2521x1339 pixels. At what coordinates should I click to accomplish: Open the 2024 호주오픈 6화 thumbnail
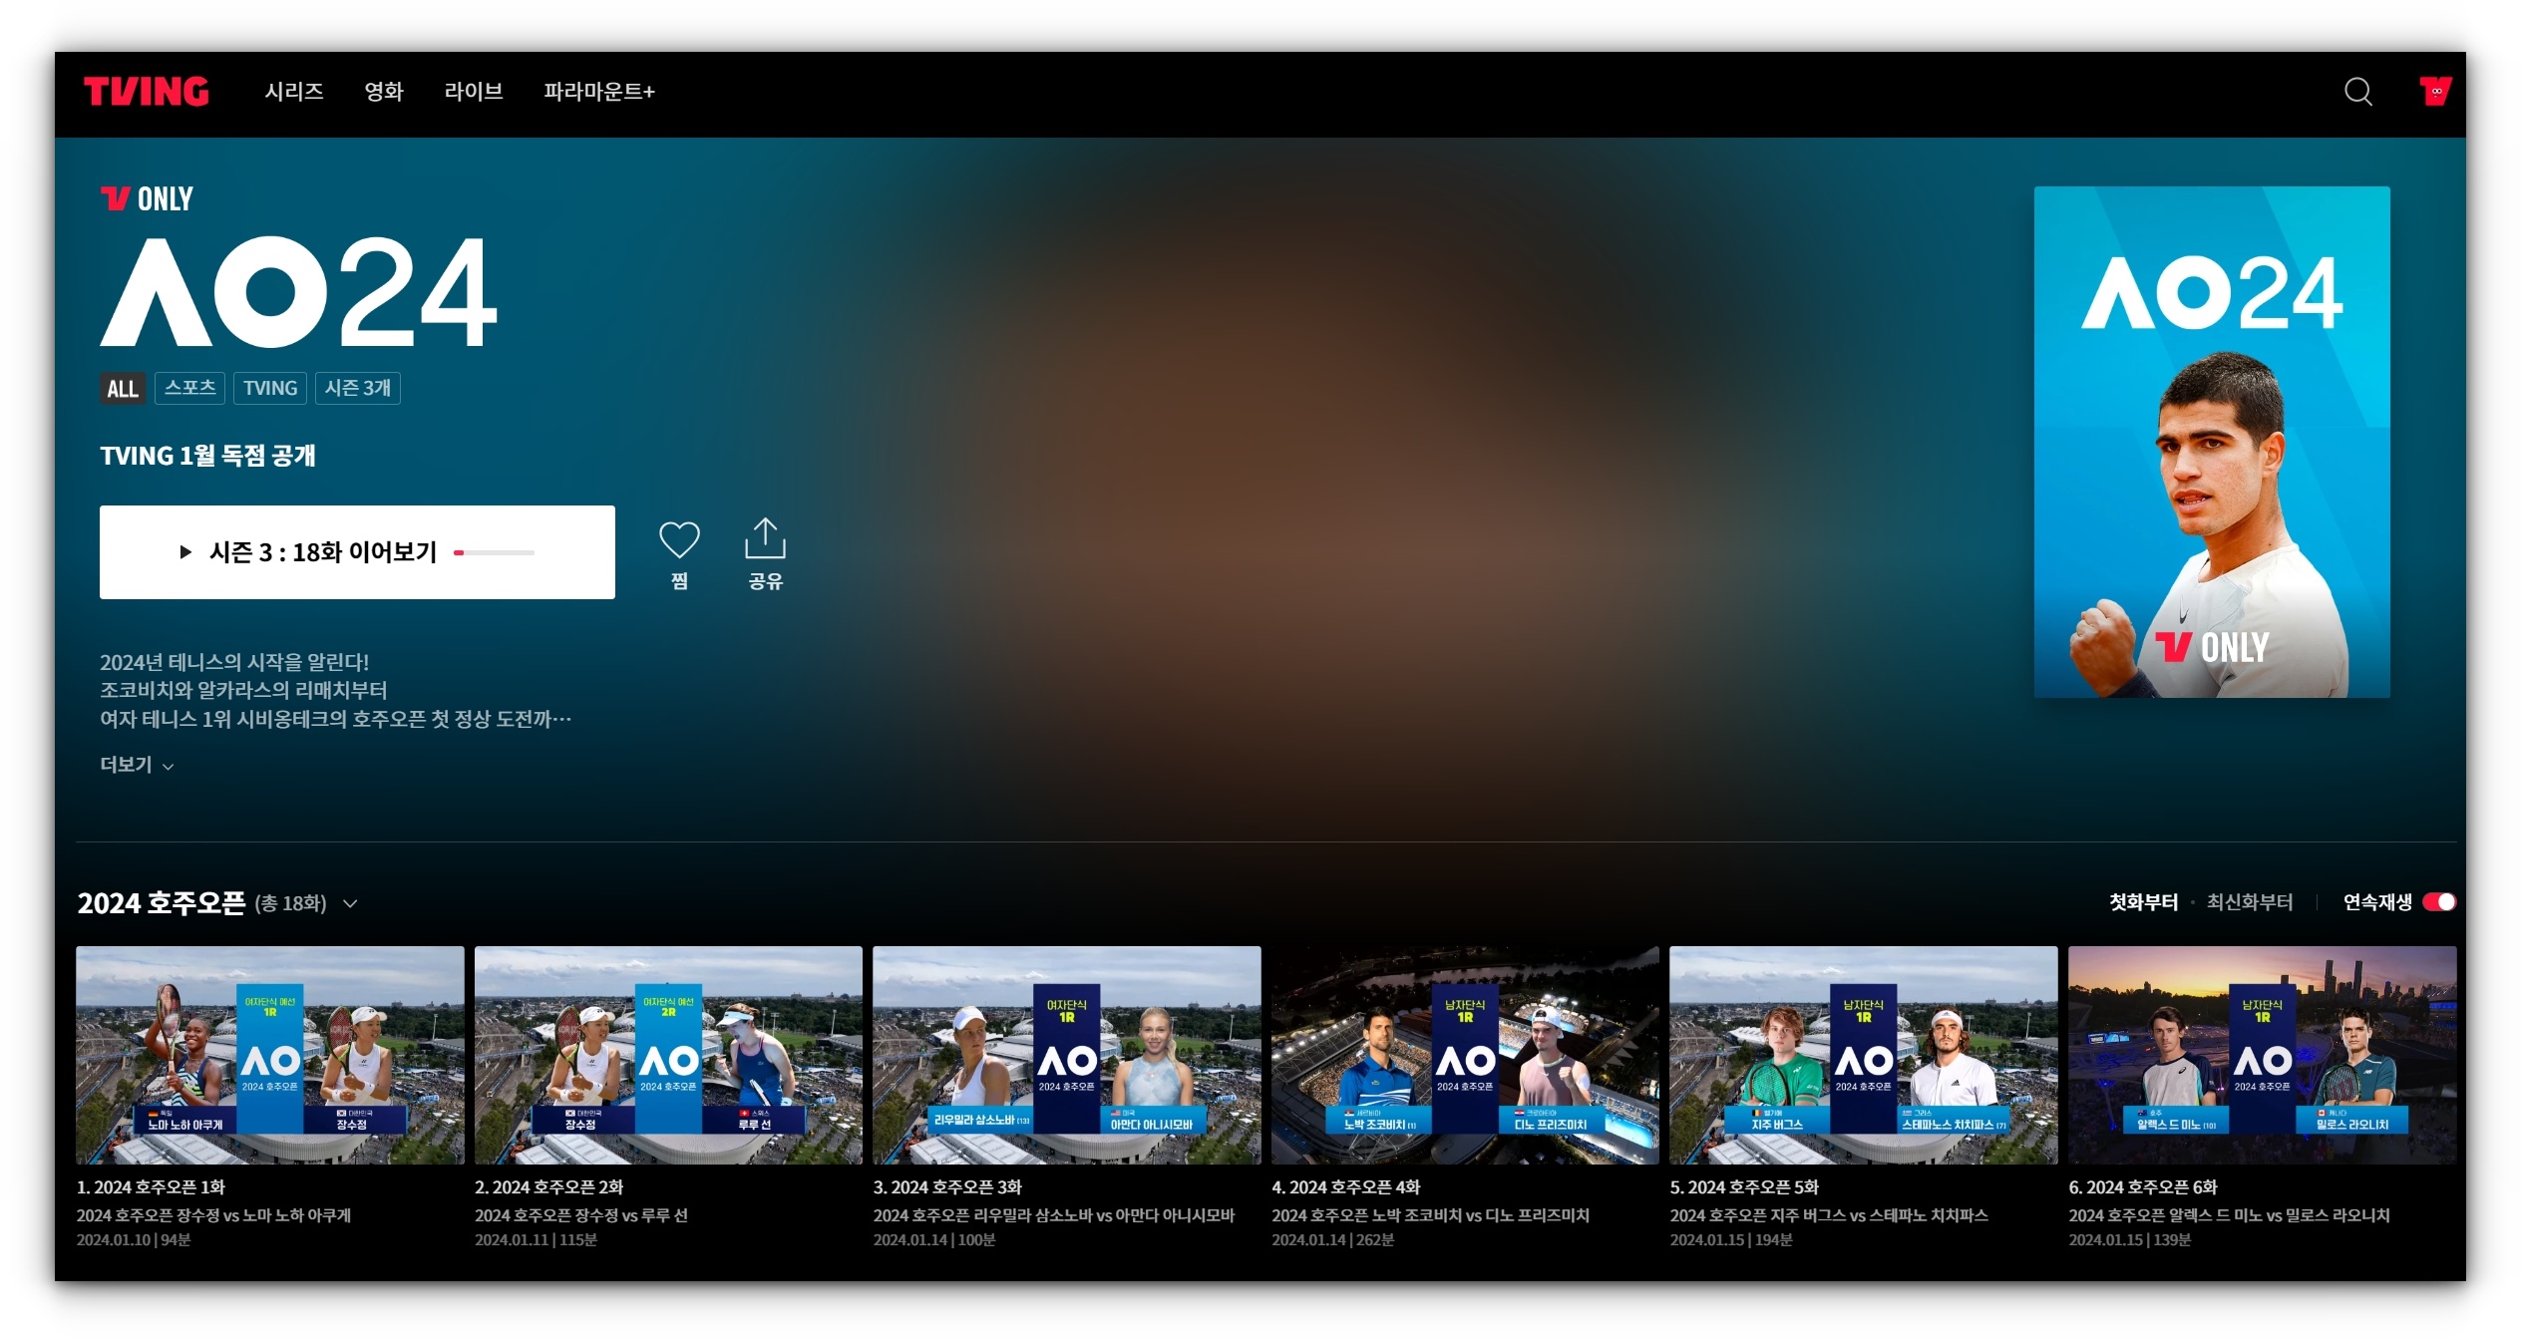pos(2261,1055)
